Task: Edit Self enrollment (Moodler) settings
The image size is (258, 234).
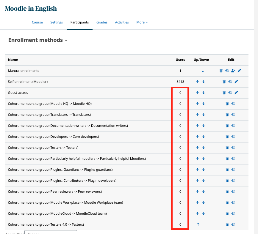Action: (x=236, y=82)
